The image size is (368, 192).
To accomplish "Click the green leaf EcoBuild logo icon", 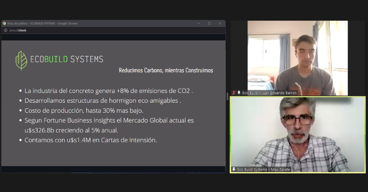I will 21,61.
